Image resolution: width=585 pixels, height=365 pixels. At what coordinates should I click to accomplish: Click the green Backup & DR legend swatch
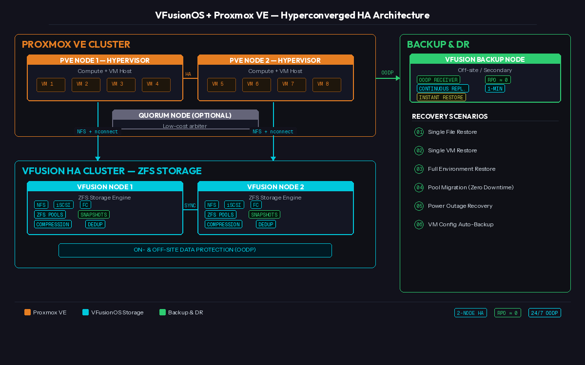(x=162, y=312)
